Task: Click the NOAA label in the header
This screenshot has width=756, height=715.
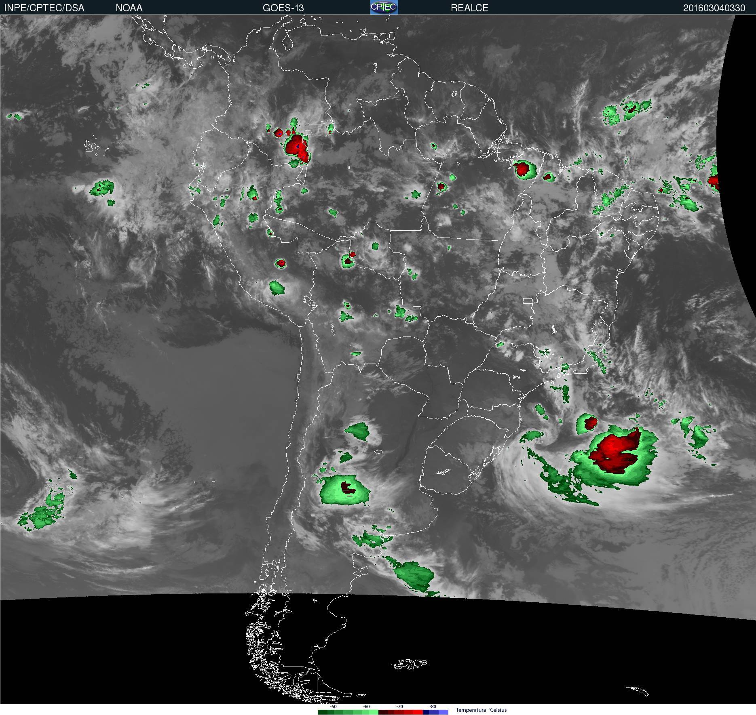Action: pos(129,8)
